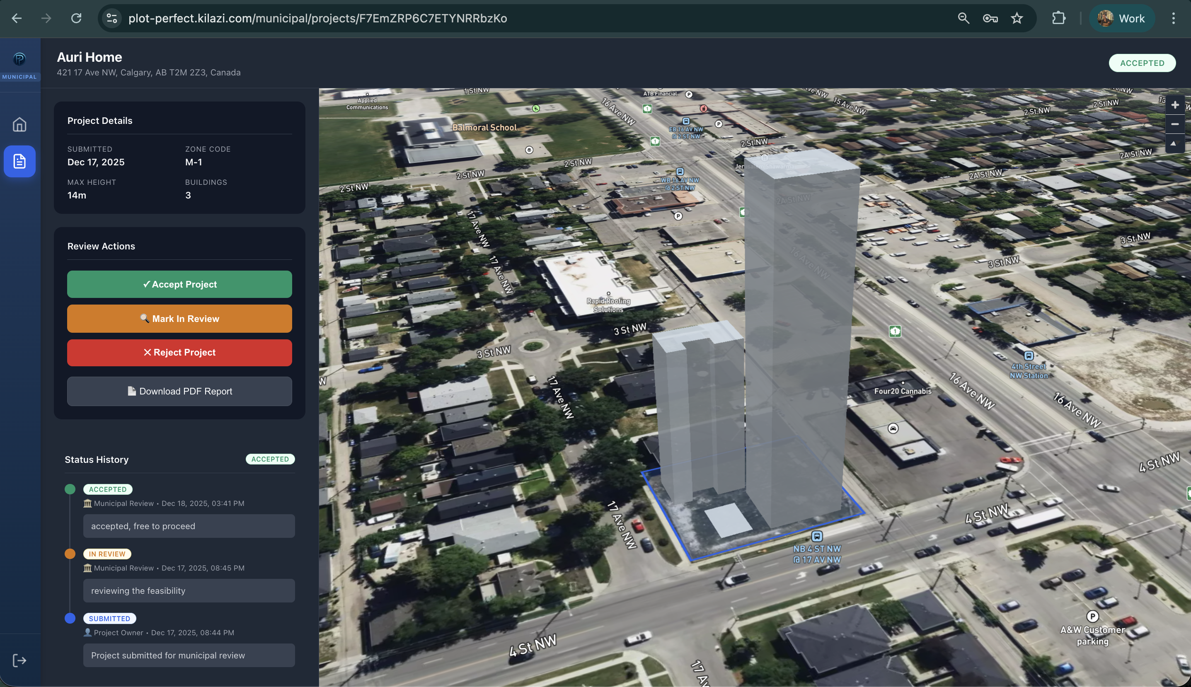1191x687 pixels.
Task: Open the Home page from the sidebar
Action: click(20, 123)
